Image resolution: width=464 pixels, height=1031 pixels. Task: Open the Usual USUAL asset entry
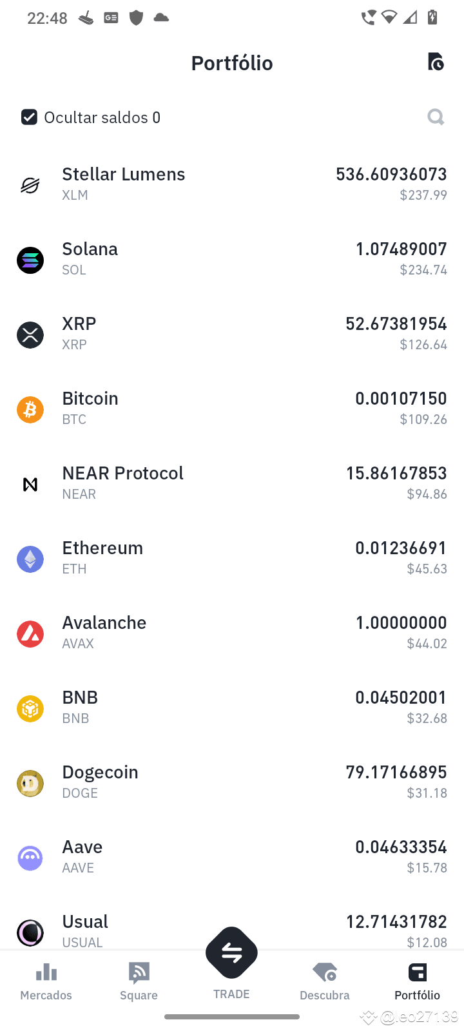click(x=232, y=927)
